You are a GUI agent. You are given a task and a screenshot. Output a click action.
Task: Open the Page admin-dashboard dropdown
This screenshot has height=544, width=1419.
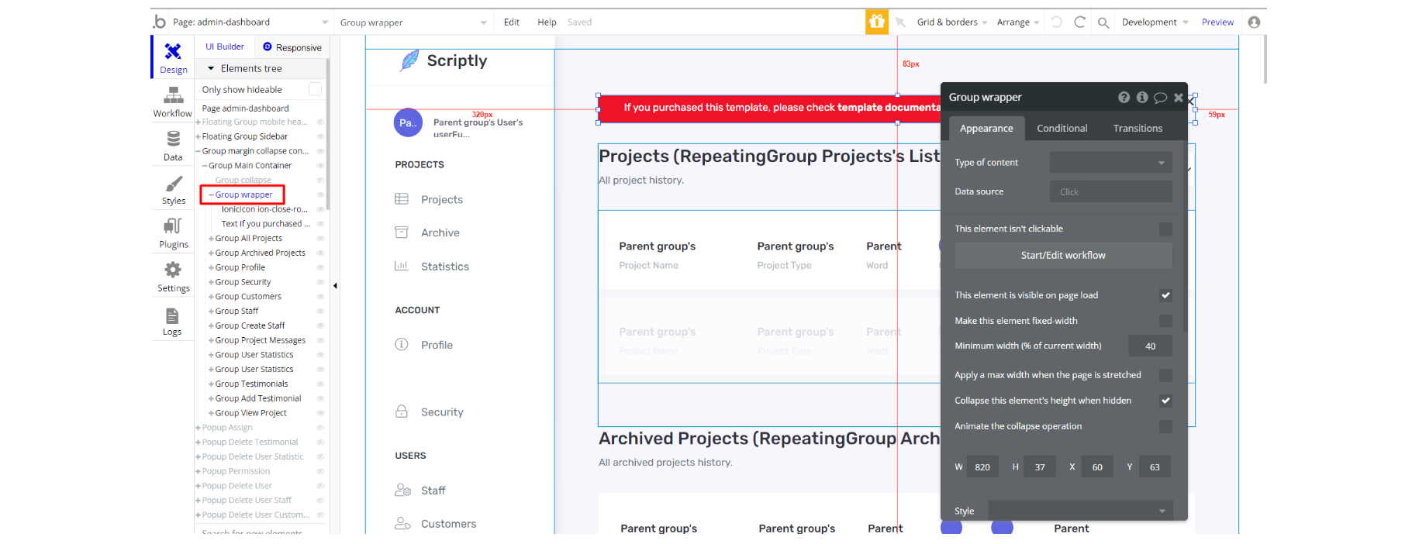(250, 22)
